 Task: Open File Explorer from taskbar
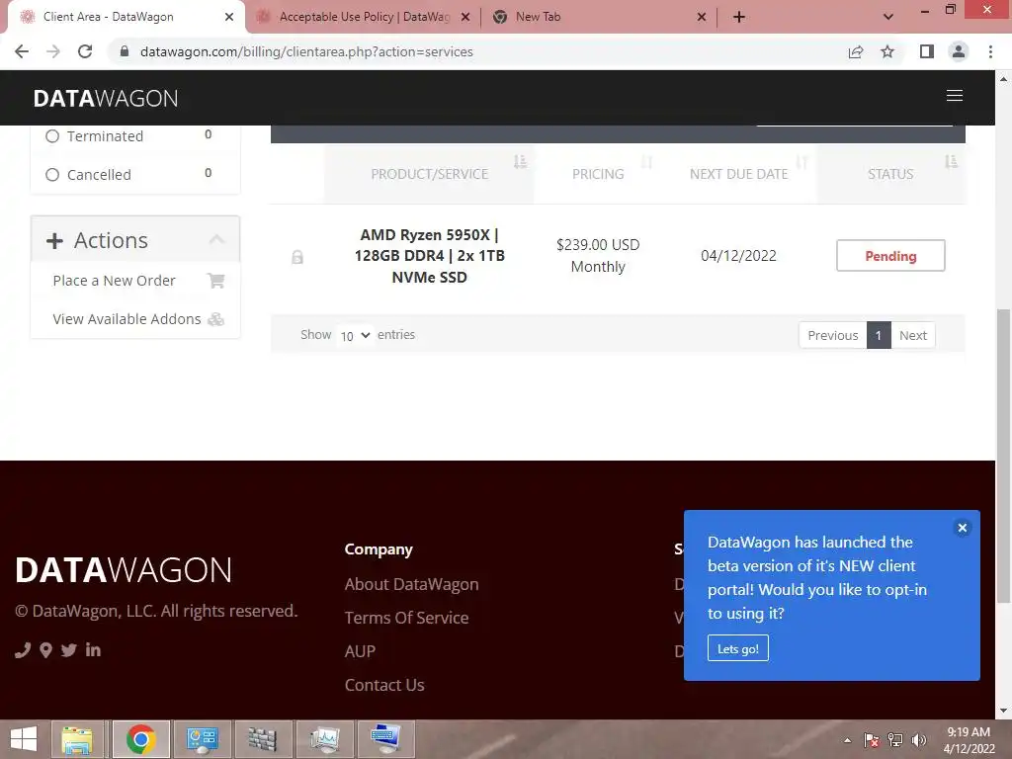click(77, 739)
